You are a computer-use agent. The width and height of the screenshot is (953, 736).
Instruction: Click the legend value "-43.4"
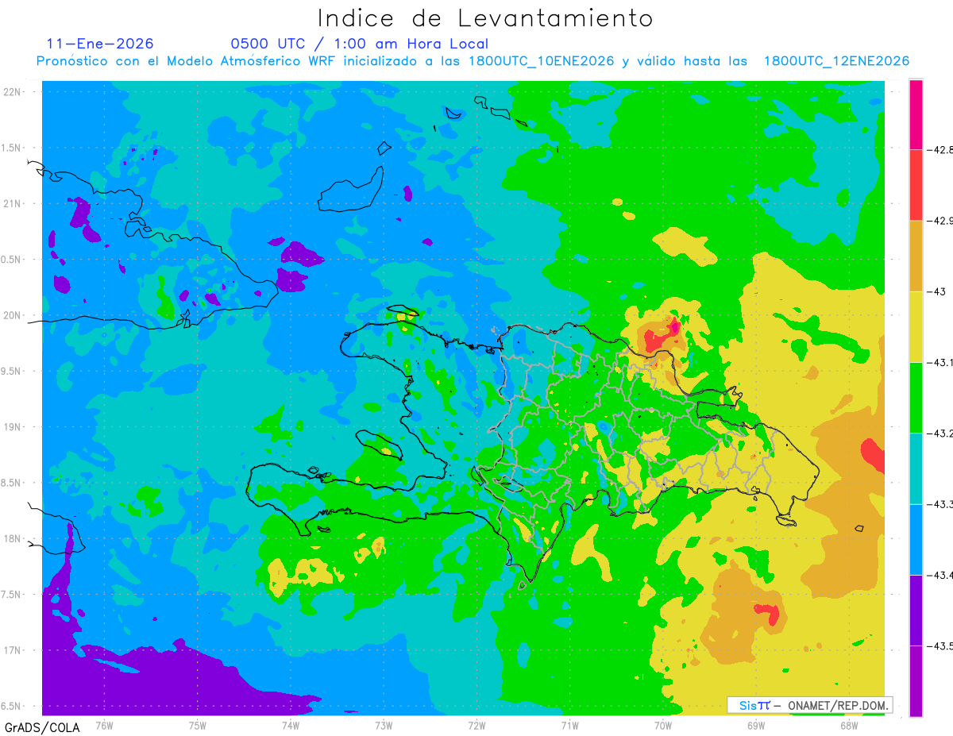tap(941, 575)
